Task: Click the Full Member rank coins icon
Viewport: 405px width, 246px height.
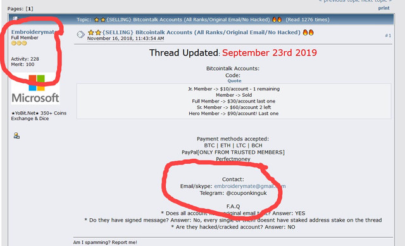Action: [19, 43]
